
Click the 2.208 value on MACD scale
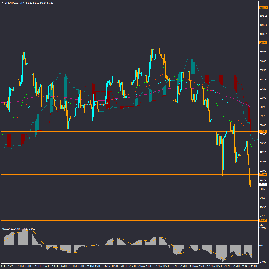coord(262,228)
